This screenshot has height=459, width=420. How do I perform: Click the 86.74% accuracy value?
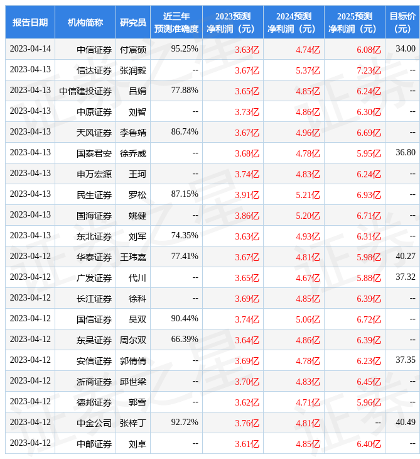185,132
